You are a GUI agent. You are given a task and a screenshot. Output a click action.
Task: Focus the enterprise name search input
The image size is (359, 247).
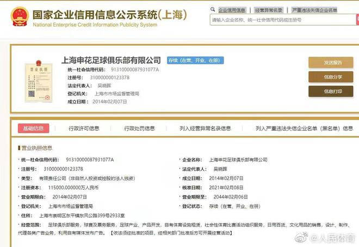tap(283, 20)
